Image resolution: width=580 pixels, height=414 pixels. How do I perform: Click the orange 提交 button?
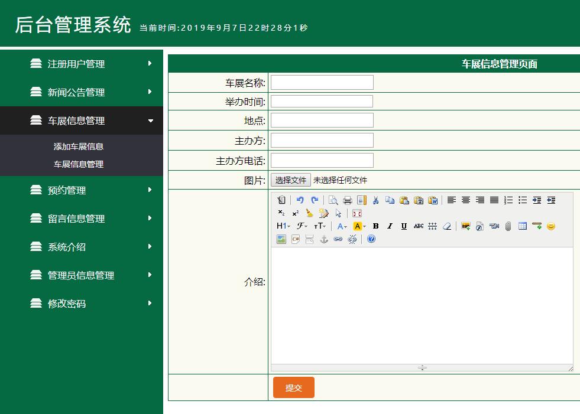pyautogui.click(x=294, y=387)
